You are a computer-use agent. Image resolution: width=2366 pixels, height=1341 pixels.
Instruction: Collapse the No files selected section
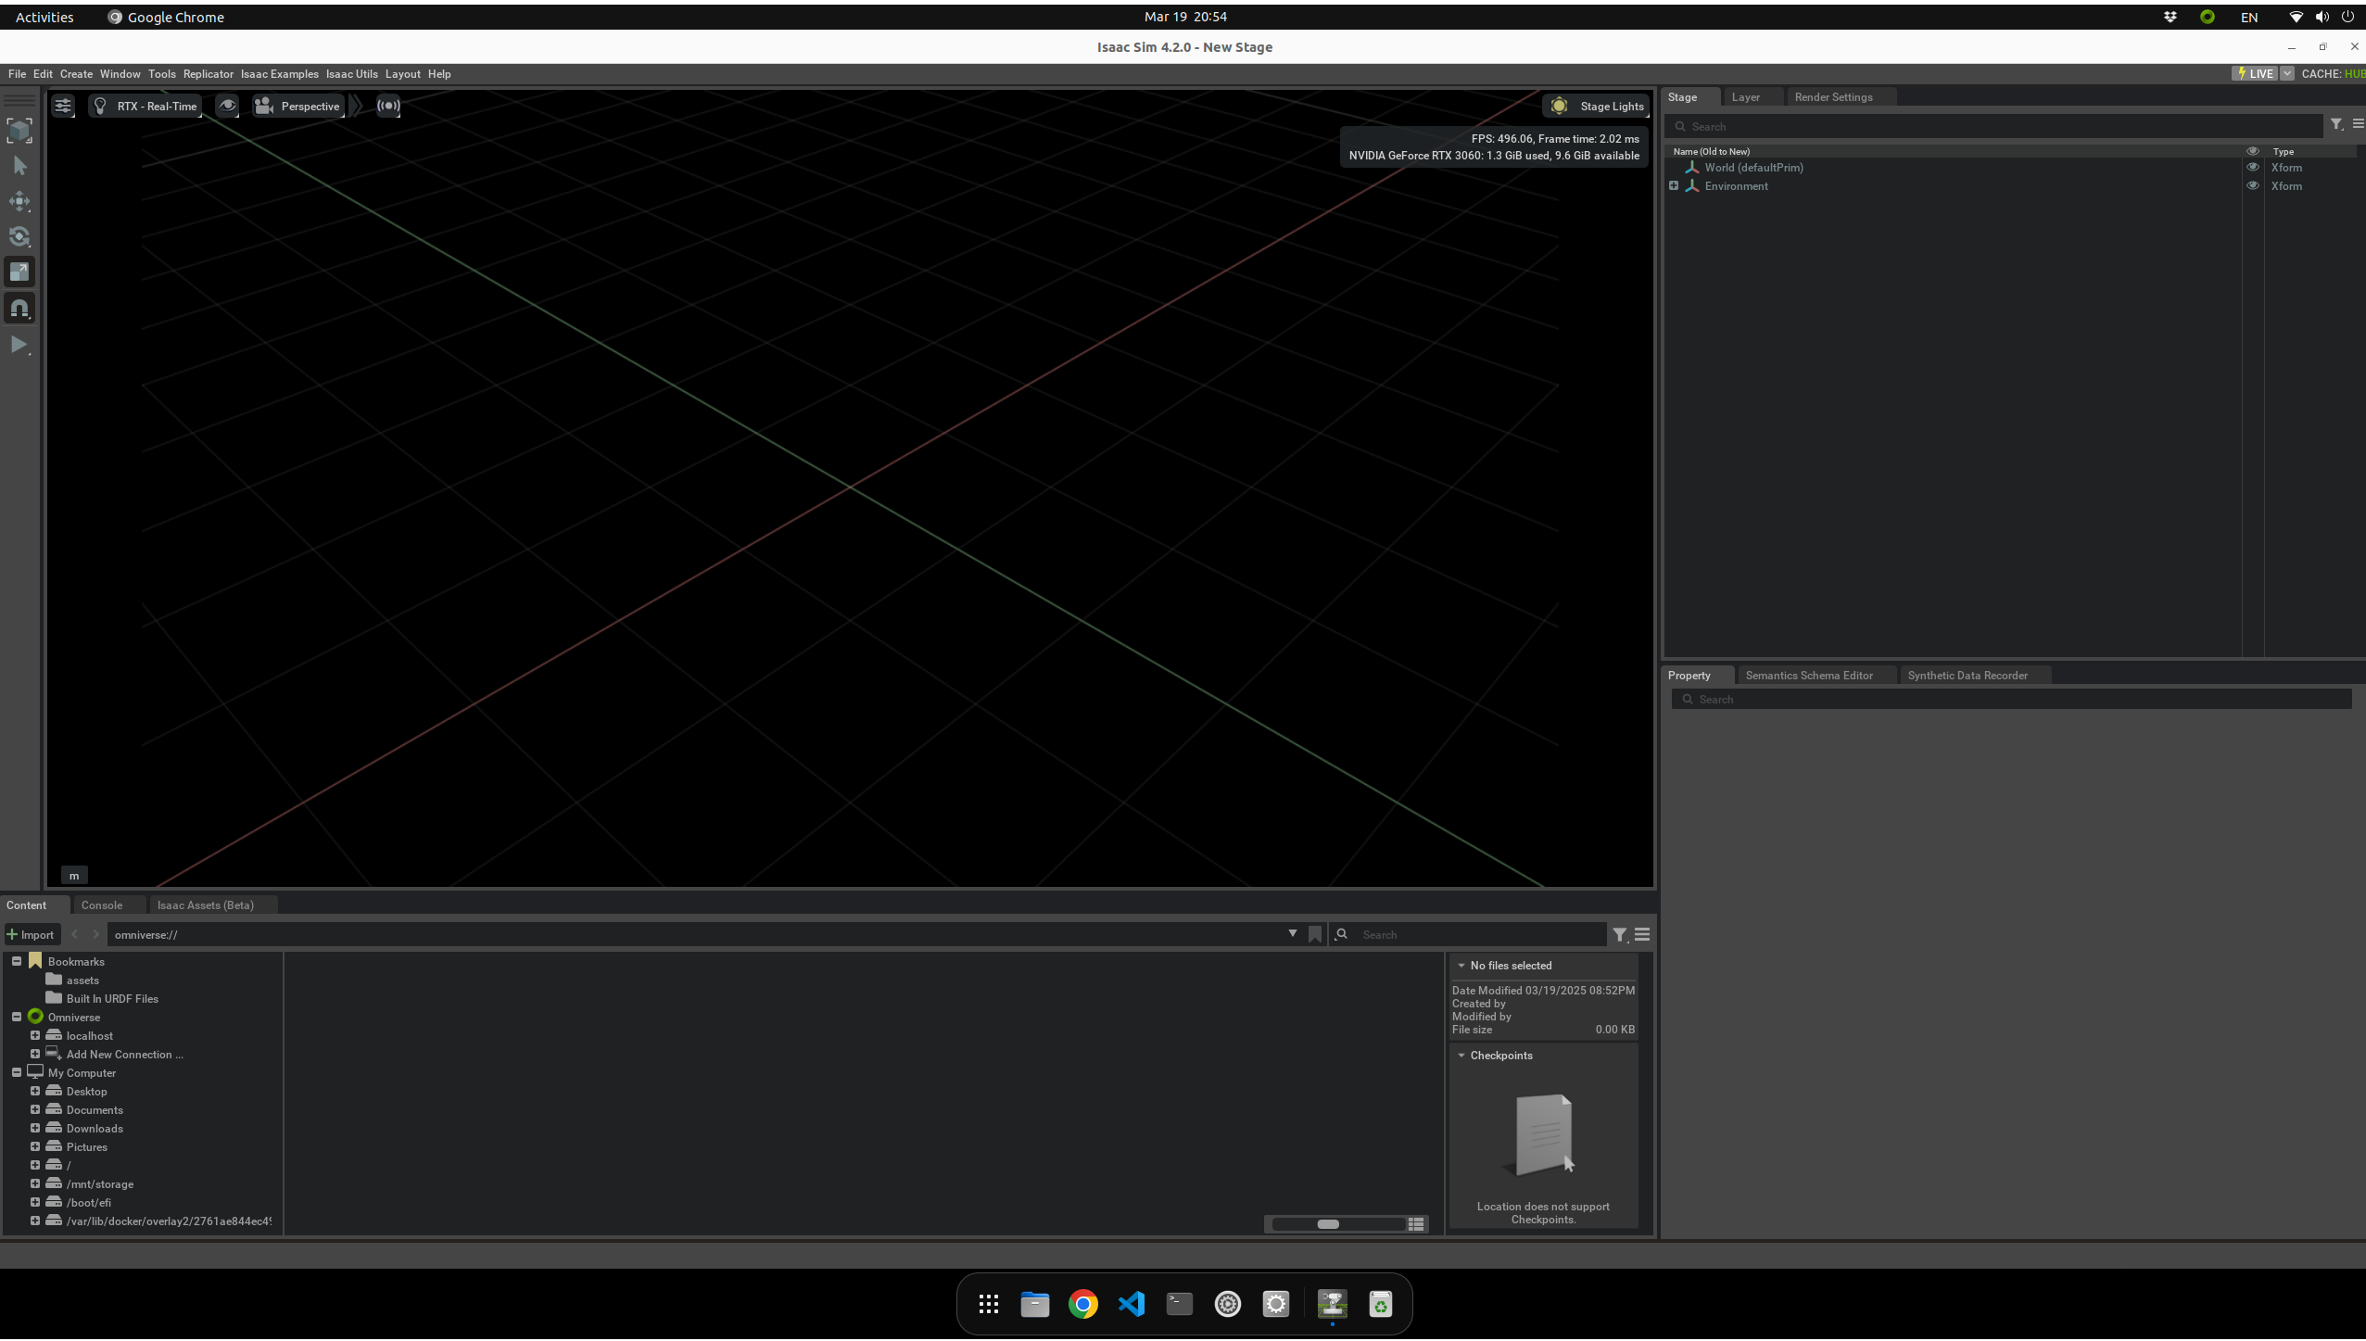(1461, 966)
